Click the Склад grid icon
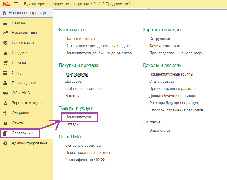 (5, 73)
